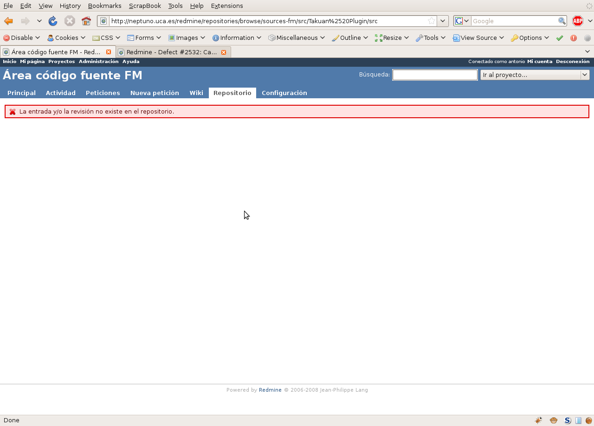Screen dimensions: 594x426
Task: Follow the Redmine link in the footer
Action: tap(270, 390)
